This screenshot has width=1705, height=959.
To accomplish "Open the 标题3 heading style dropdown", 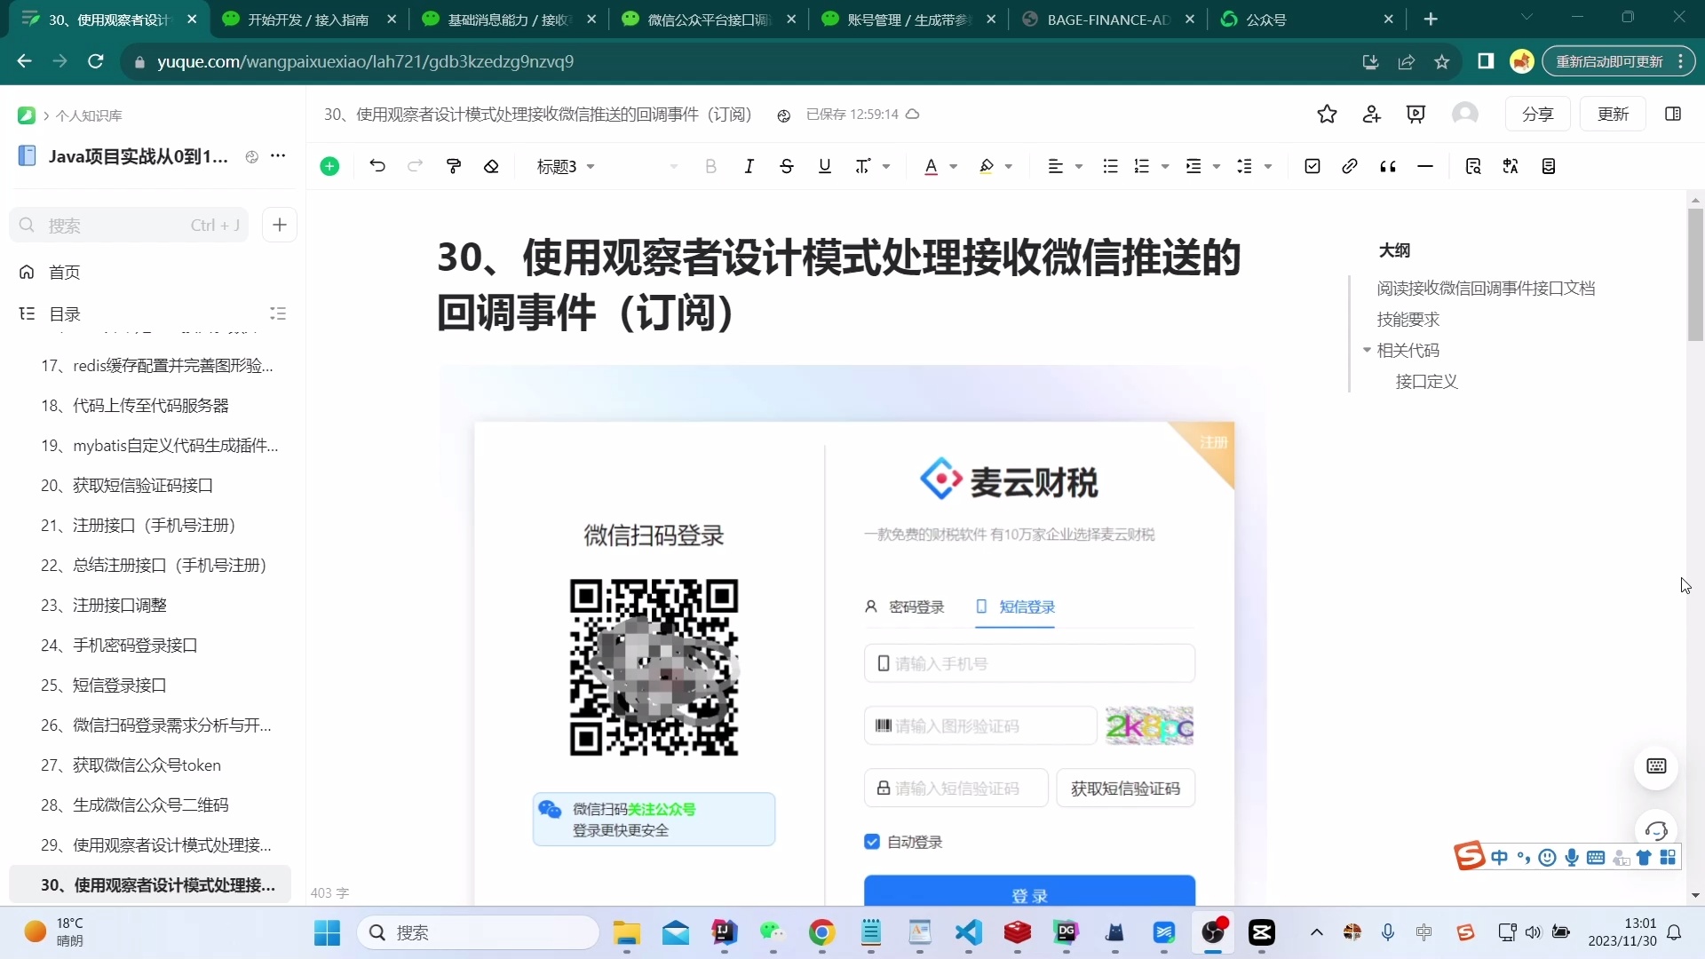I will point(566,166).
